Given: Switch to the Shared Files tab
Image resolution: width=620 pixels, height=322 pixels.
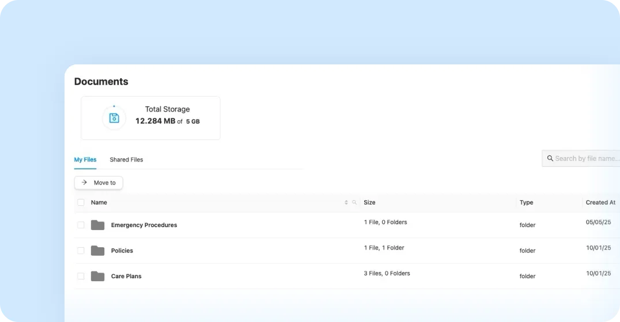Looking at the screenshot, I should (126, 159).
